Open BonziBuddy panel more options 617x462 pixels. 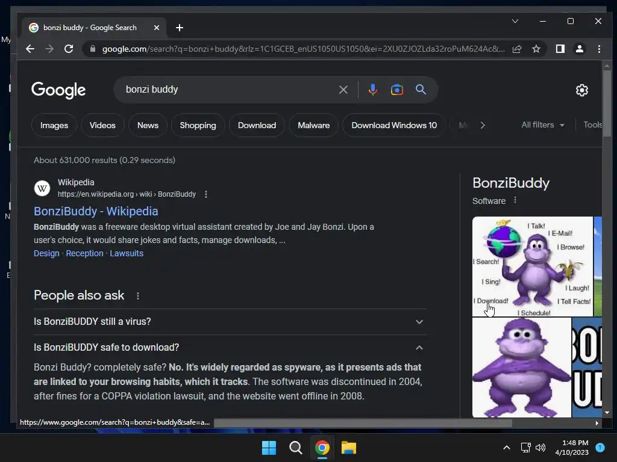pyautogui.click(x=515, y=200)
